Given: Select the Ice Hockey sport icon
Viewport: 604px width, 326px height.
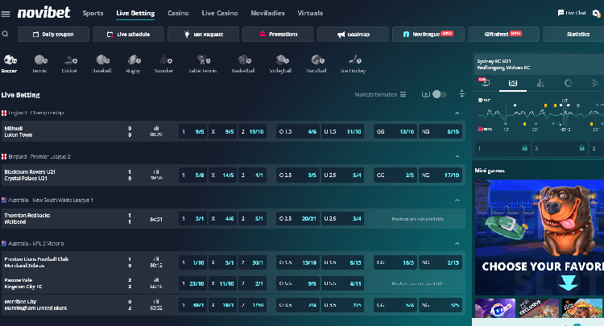Looking at the screenshot, I should tap(353, 62).
